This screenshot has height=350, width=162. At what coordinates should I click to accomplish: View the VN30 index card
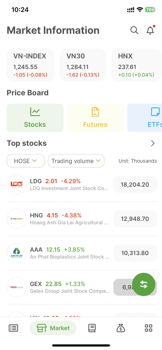83,65
